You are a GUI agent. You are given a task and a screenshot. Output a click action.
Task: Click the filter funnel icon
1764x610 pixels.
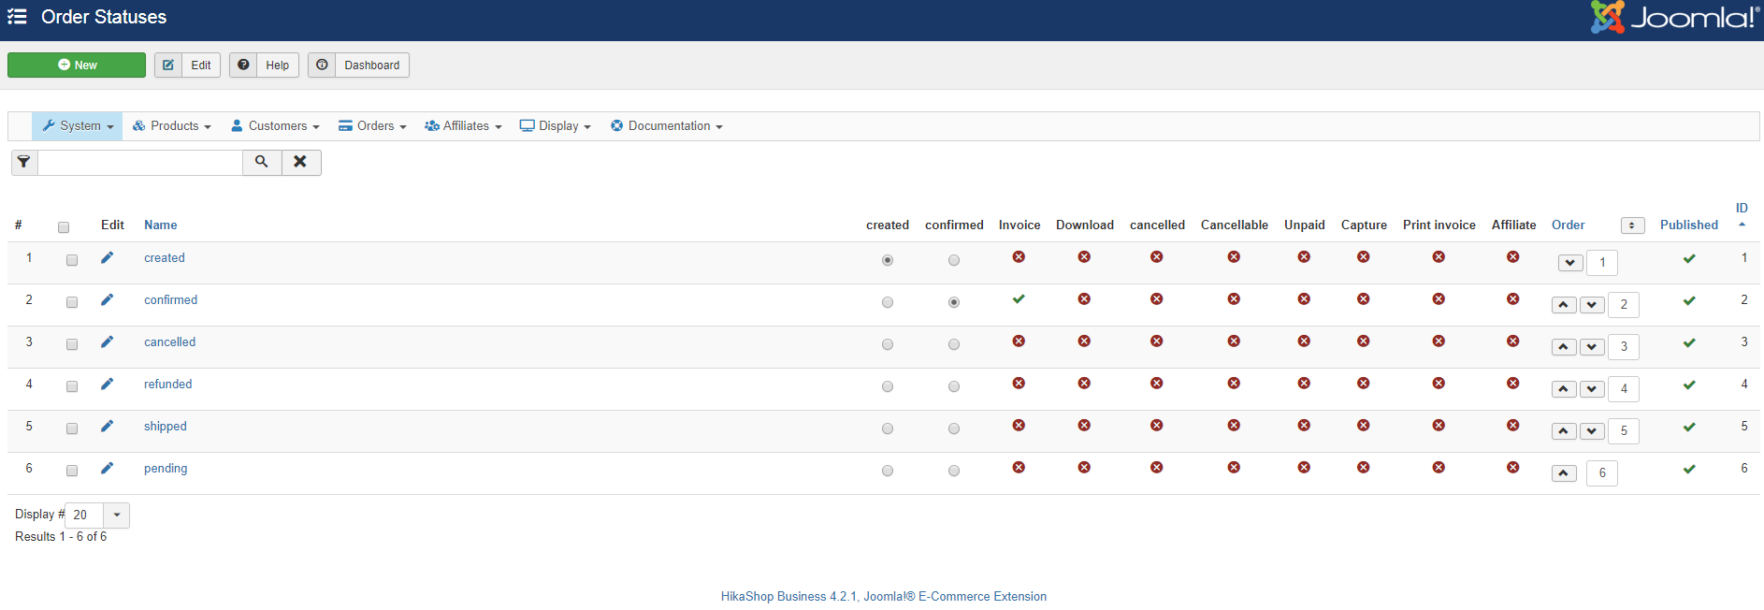coord(24,162)
